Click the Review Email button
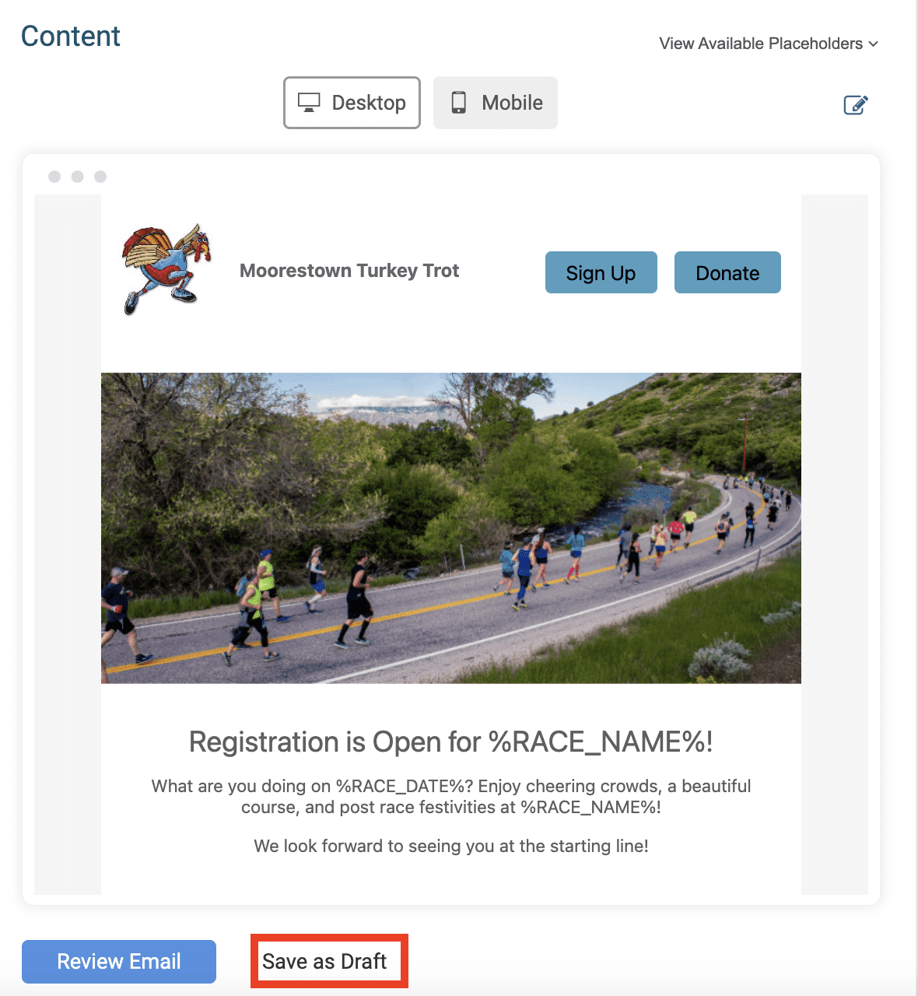This screenshot has width=918, height=996. pyautogui.click(x=119, y=962)
